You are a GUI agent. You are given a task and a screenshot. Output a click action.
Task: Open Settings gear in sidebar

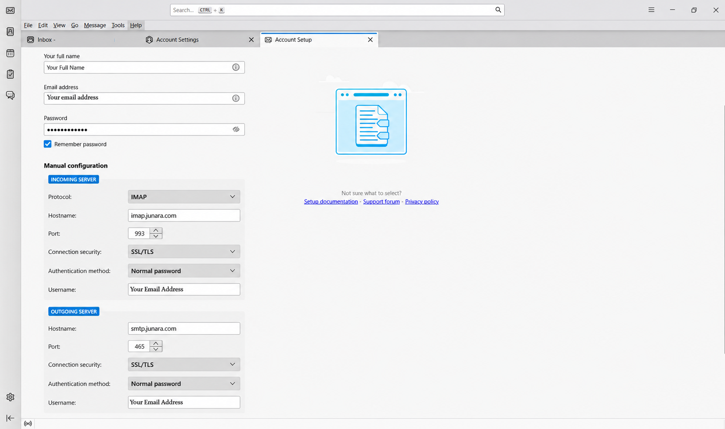pyautogui.click(x=10, y=397)
